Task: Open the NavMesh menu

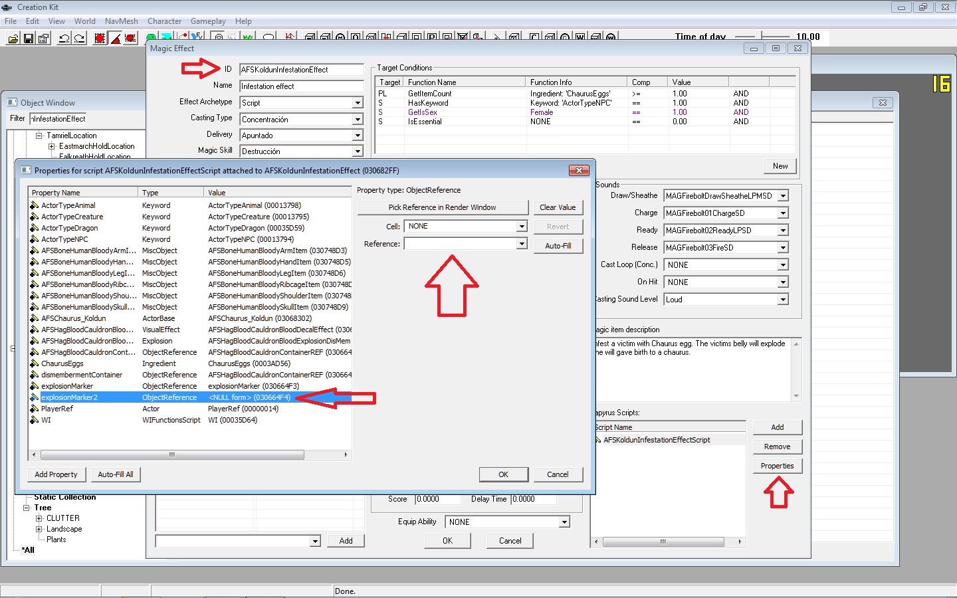Action: [x=122, y=21]
